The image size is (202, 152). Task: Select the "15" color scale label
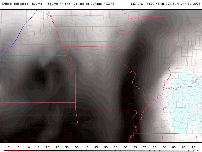click(x=38, y=147)
